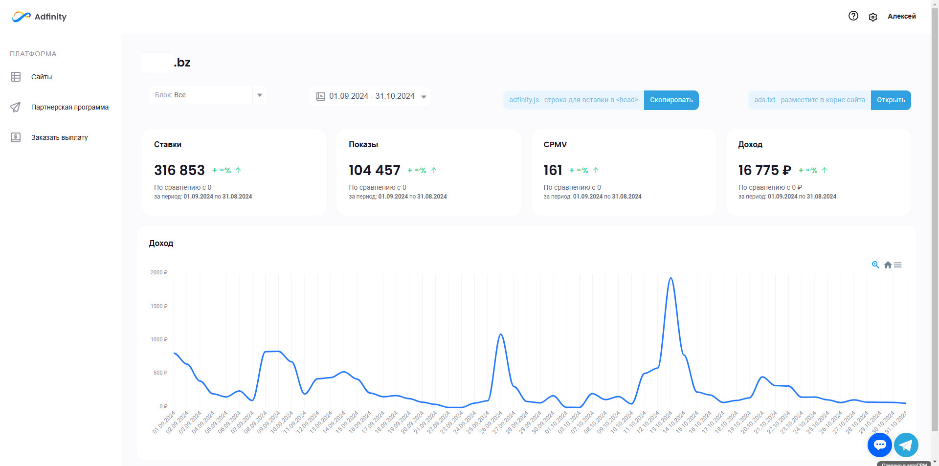Go to Сайты in sidebar
This screenshot has height=466, width=939.
coord(41,77)
